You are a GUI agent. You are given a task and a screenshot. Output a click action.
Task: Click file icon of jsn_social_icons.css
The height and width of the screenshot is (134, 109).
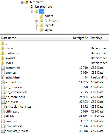tap(3, 107)
